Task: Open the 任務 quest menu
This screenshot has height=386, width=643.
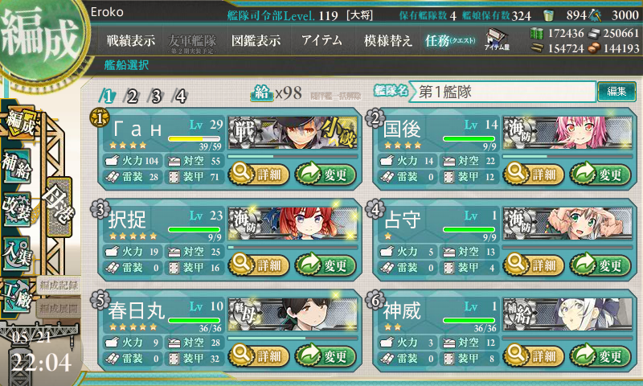Action: click(450, 40)
